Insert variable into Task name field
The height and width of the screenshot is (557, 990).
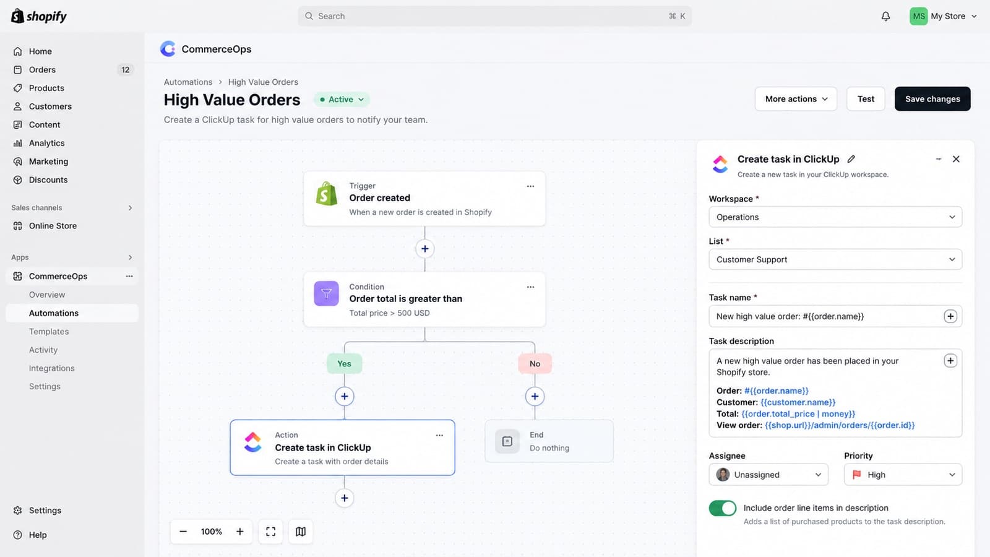[950, 316]
